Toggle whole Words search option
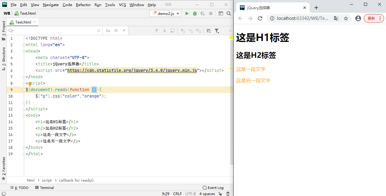This screenshot has height=196, width=386. point(116,31)
